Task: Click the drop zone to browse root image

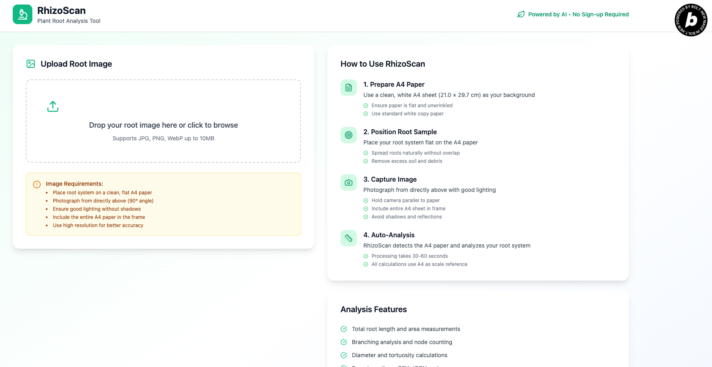Action: 163,121
